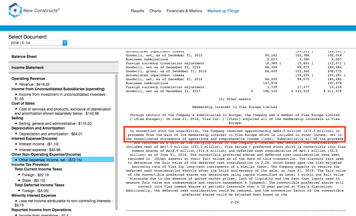Click 'Membership interest in Visa Europe Limited' heading
Screen dimensions: 356x216
click(x=235, y=107)
